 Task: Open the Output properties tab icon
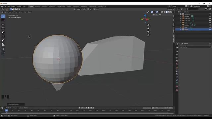[177, 55]
